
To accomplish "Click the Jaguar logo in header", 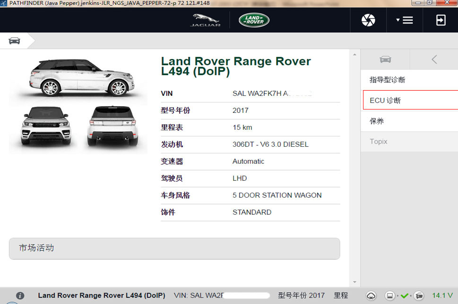I will 205,20.
